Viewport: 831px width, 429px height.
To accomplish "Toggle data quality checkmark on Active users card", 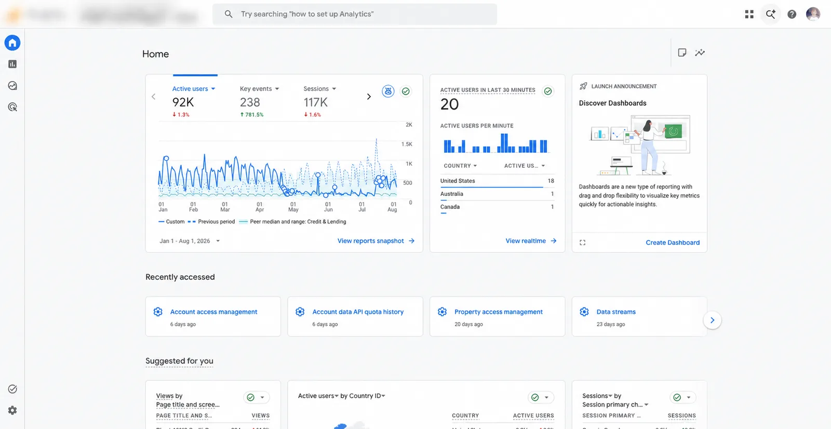I will coord(406,91).
